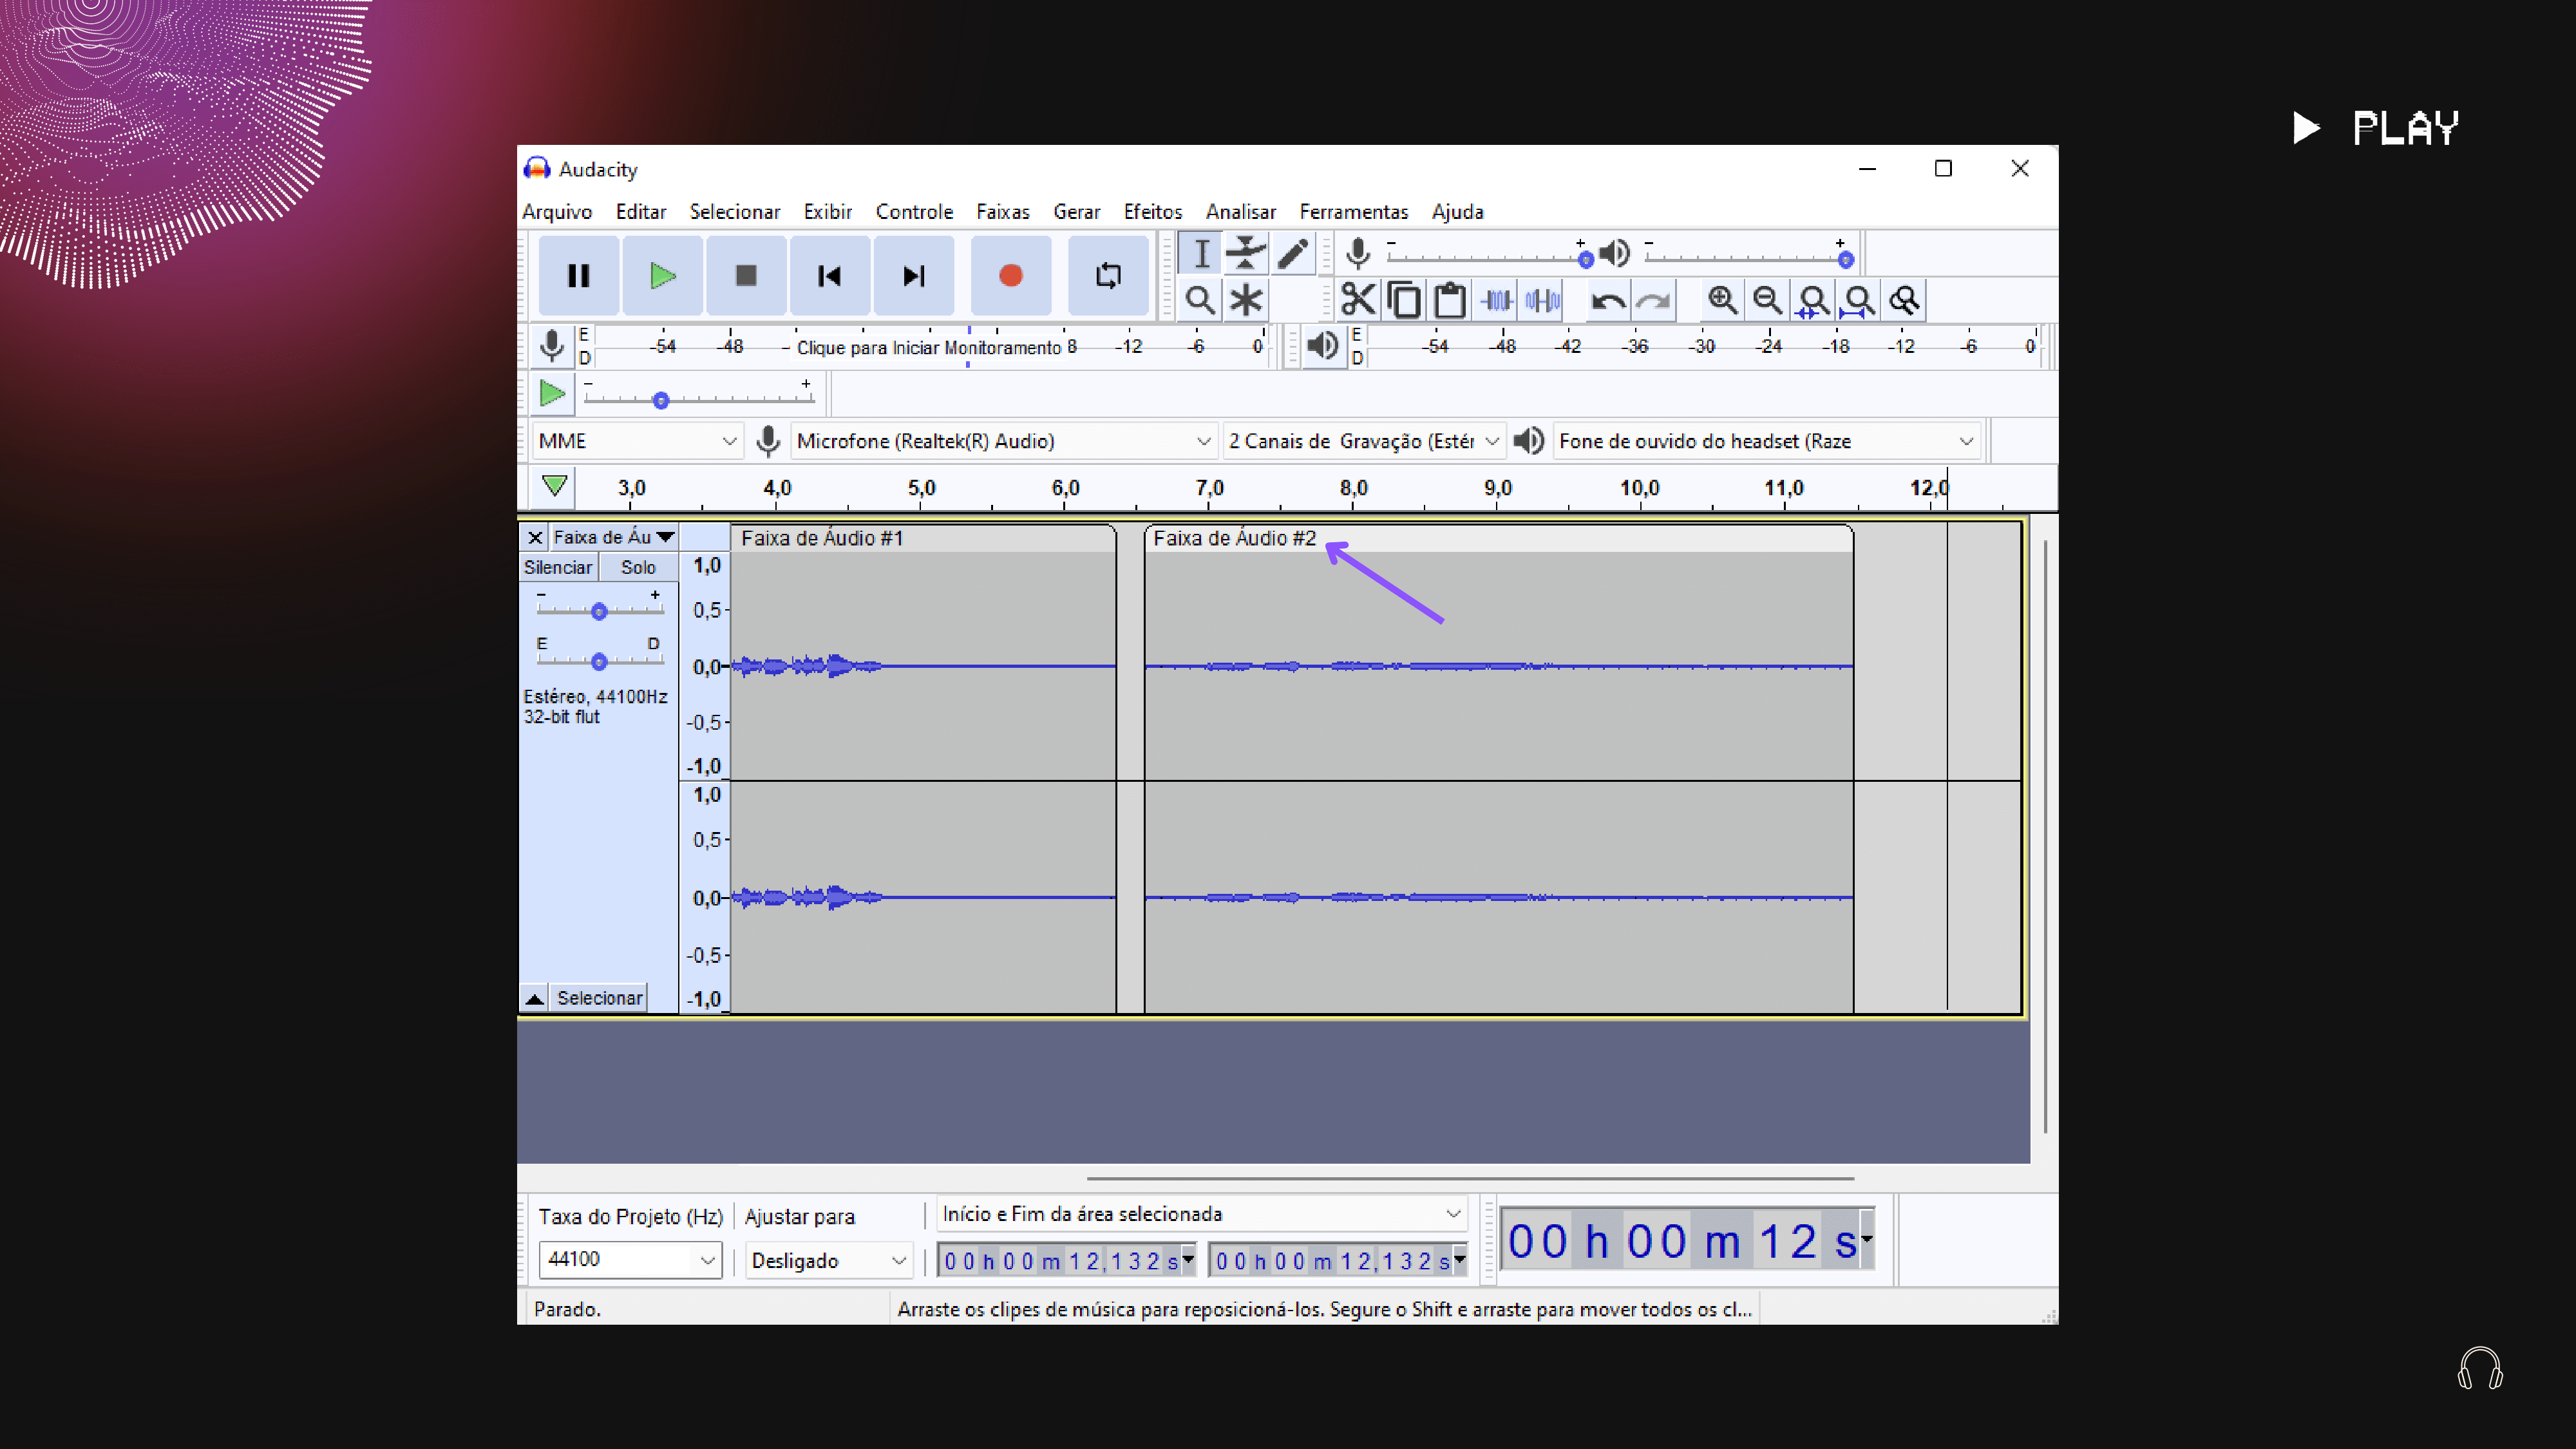Trim audio outside selection
This screenshot has width=2576, height=1449.
(x=1496, y=300)
